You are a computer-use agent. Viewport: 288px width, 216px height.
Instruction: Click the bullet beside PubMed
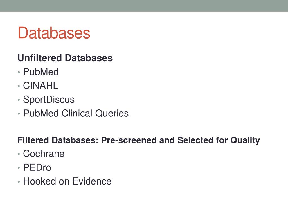(x=19, y=72)
